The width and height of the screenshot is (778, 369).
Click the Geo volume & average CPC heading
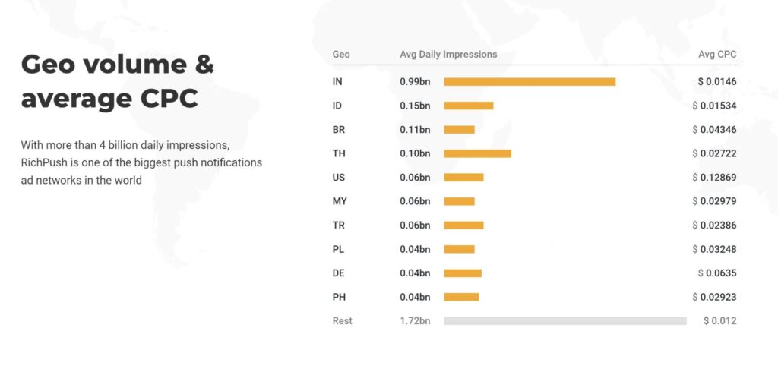coord(118,81)
